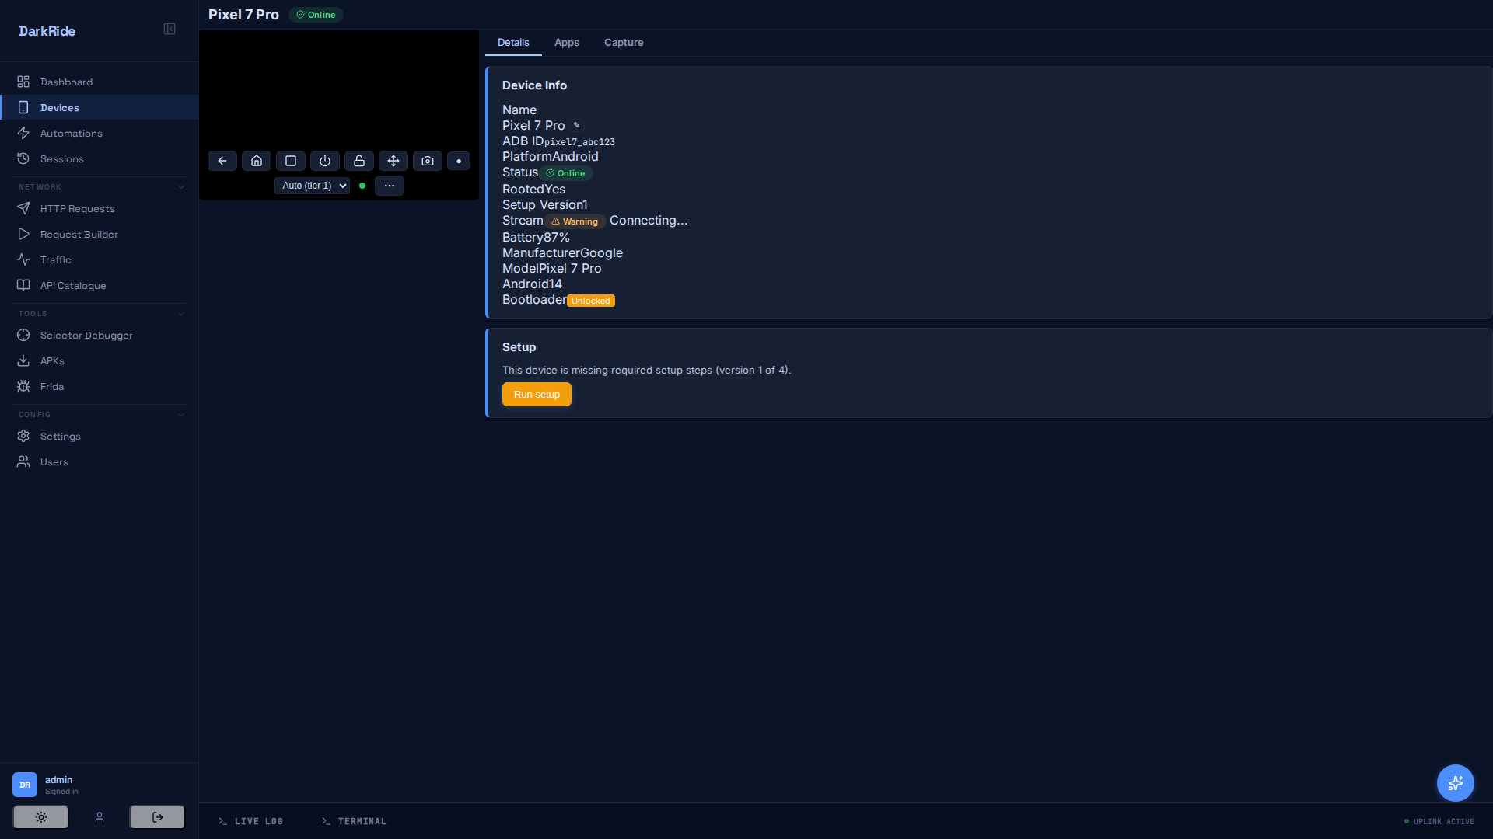The height and width of the screenshot is (839, 1493).
Task: Click the Selector Debugger crosshair icon
Action: [x=23, y=335]
